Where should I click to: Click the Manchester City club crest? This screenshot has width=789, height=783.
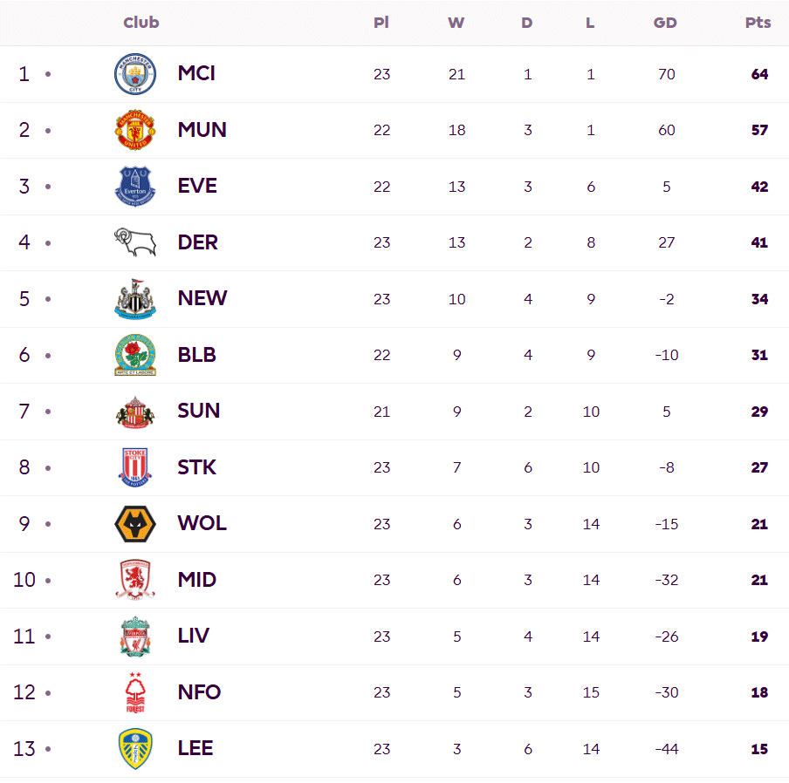[x=135, y=74]
